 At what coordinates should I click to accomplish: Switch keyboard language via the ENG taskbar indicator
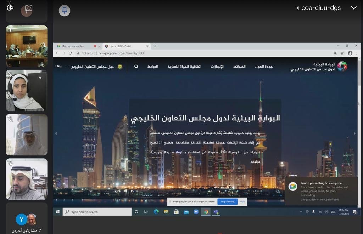(333, 212)
